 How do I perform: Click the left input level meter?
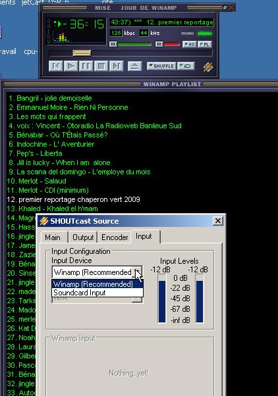point(161,299)
